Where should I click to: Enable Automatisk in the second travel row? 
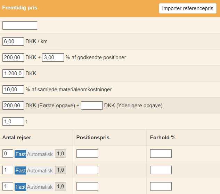click(x=40, y=170)
